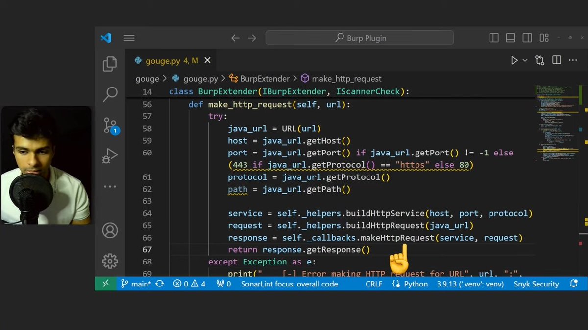
Task: Click the ports forwarded 0 status item
Action: point(223,284)
